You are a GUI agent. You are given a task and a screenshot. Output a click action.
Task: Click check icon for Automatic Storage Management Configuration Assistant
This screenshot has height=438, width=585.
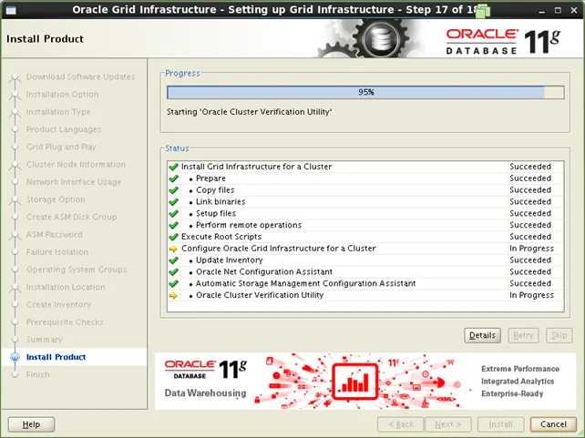pos(173,284)
